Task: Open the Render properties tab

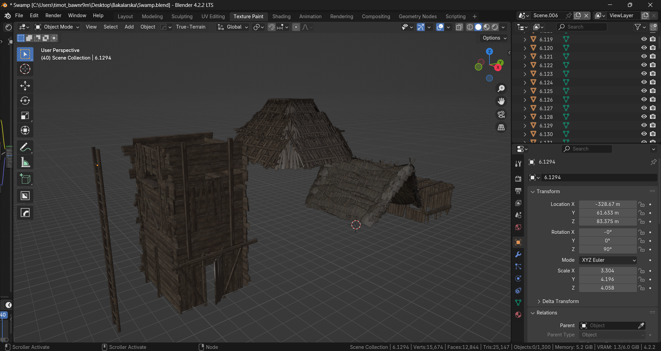Action: [518, 178]
